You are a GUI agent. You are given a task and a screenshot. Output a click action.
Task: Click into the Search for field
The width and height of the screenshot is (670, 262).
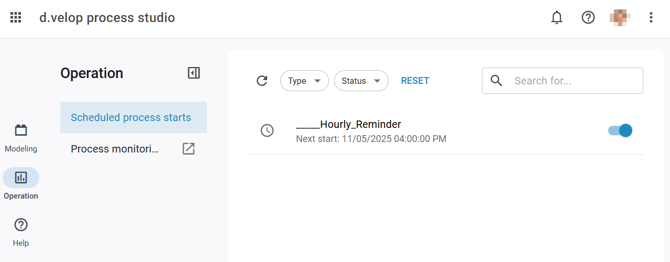[x=574, y=81]
